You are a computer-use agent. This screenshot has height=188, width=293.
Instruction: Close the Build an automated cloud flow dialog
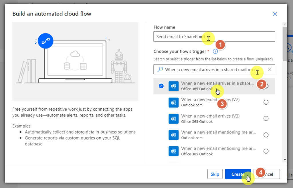click(x=275, y=14)
